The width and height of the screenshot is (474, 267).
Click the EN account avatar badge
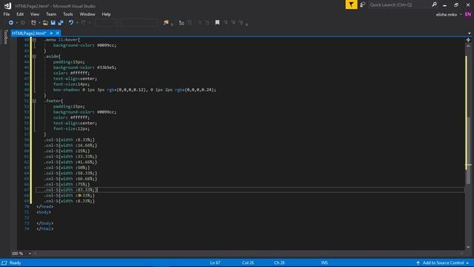click(468, 14)
